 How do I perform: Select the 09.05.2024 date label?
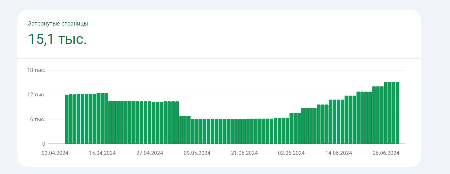[197, 153]
